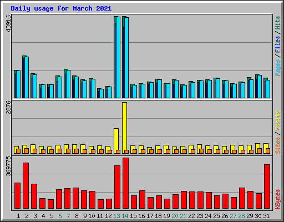
Task: Click the red KBytes bar for day 2
Action: point(26,186)
